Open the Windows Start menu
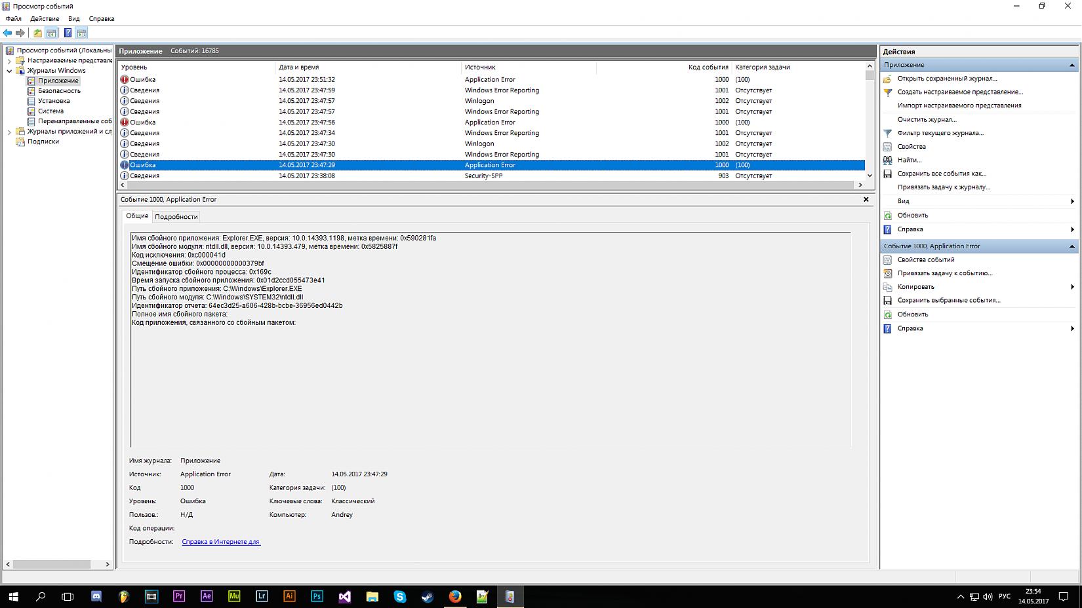This screenshot has height=608, width=1082. tap(13, 596)
